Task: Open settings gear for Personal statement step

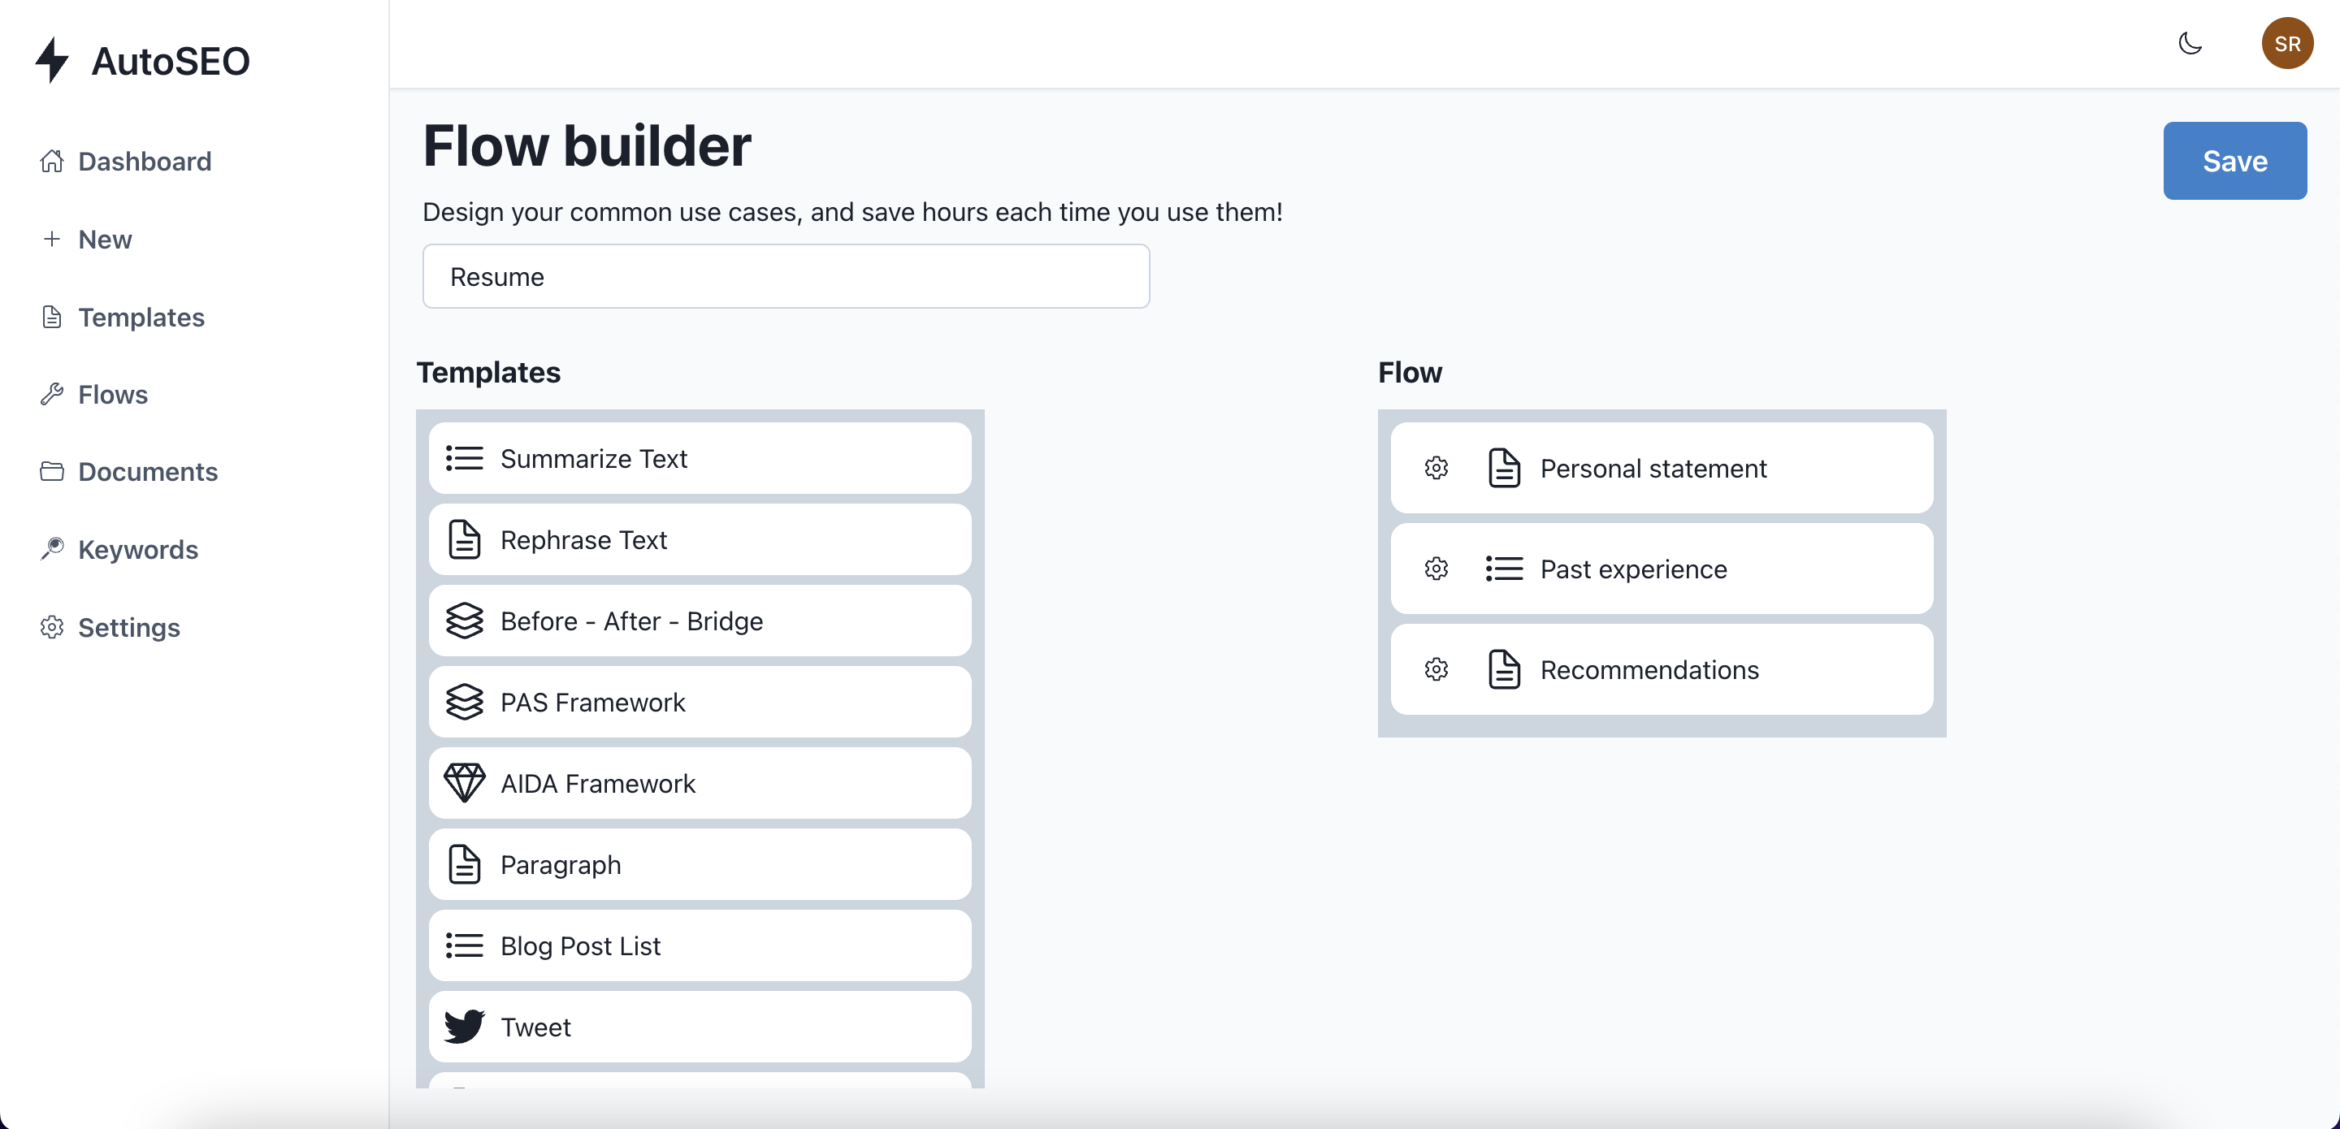Action: tap(1436, 468)
